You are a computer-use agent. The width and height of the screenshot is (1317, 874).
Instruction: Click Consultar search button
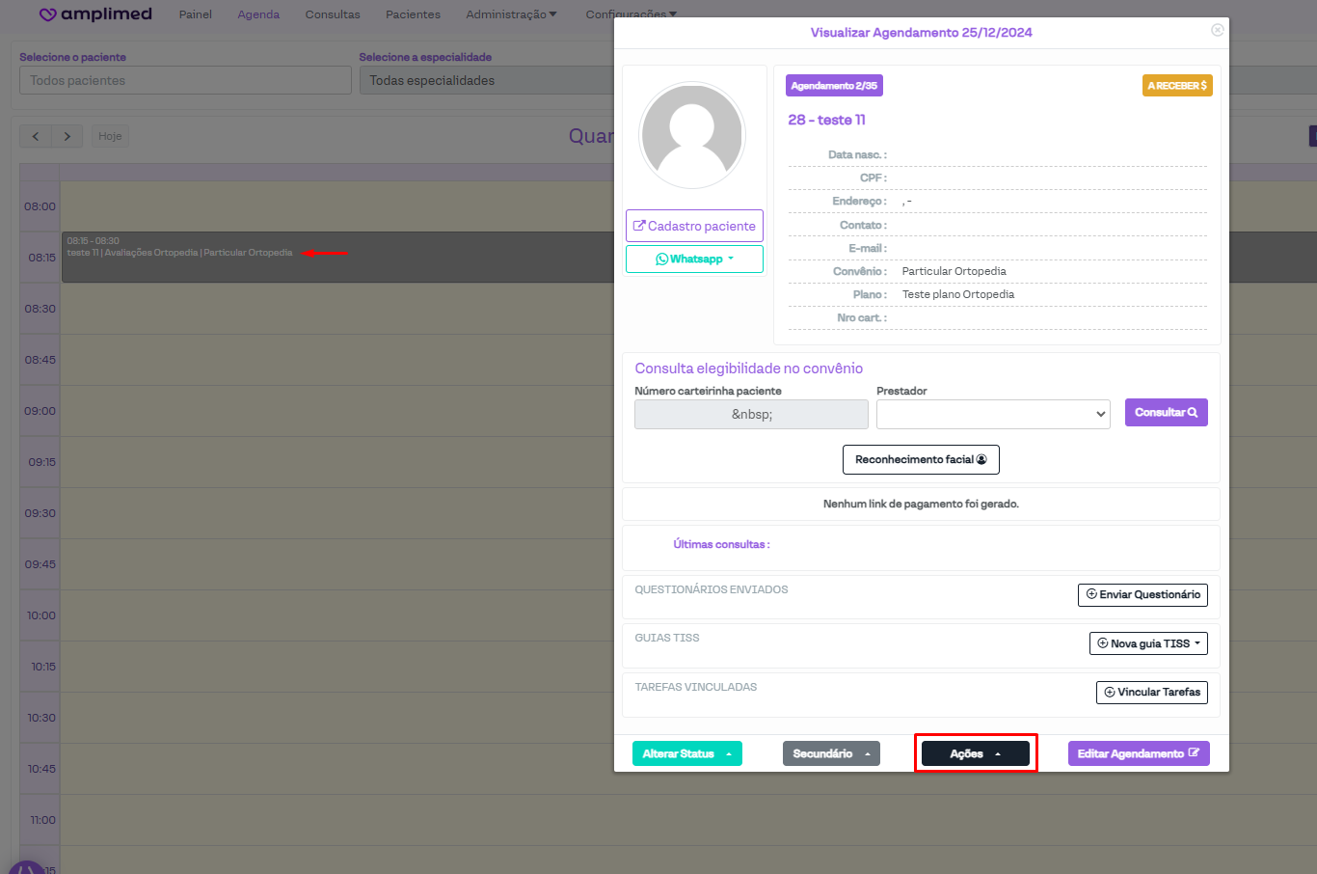click(1166, 413)
